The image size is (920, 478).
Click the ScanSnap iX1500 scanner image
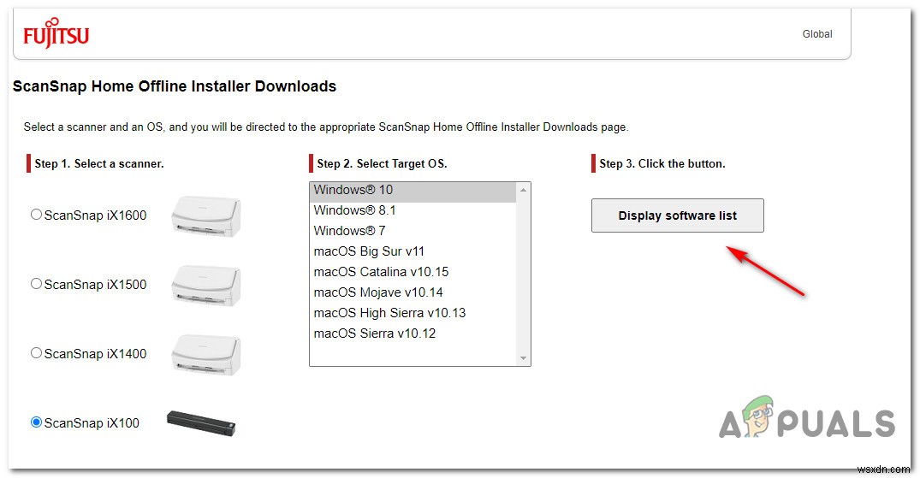(x=206, y=285)
